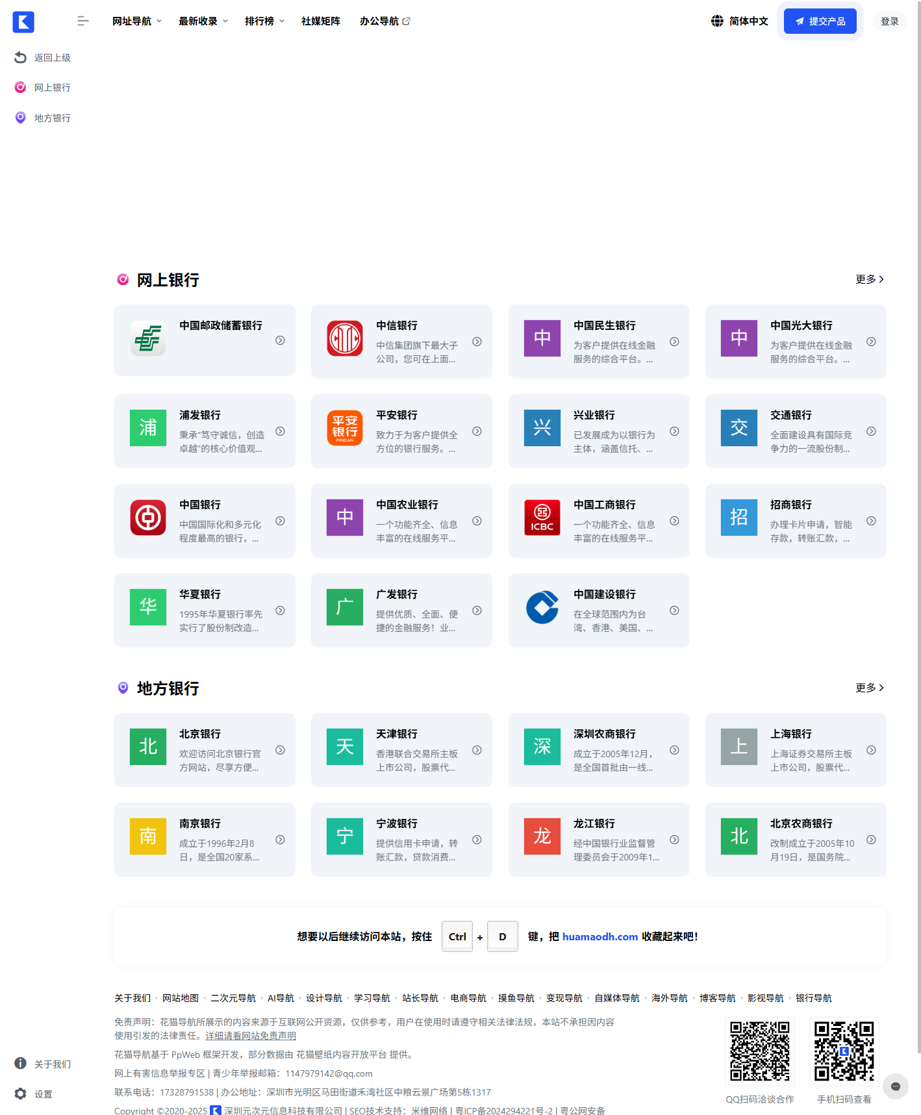Open the 简体中文 language selector
Screen dimensions: 921x1115
tap(740, 21)
